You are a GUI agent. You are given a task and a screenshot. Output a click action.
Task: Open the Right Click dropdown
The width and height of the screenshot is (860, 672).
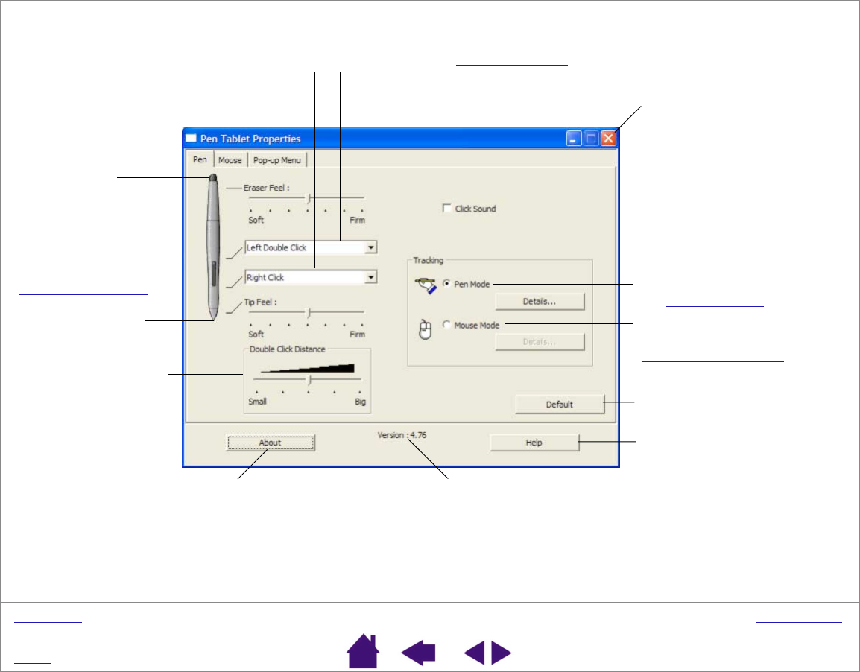click(x=311, y=277)
